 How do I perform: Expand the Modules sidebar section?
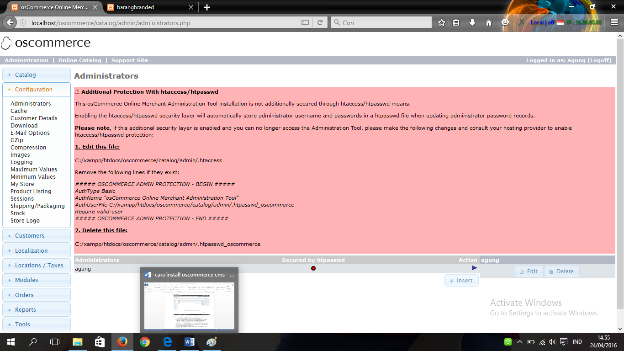coord(37,280)
